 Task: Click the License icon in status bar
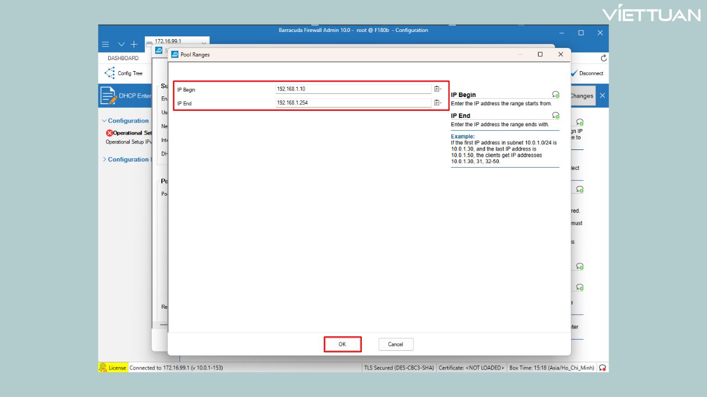pos(103,367)
